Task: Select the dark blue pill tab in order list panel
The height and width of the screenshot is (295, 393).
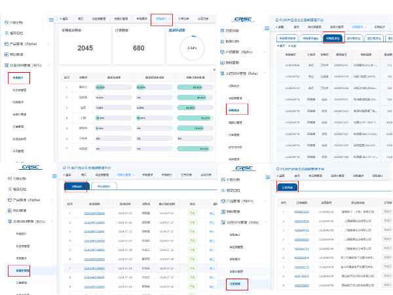Action: [x=288, y=187]
